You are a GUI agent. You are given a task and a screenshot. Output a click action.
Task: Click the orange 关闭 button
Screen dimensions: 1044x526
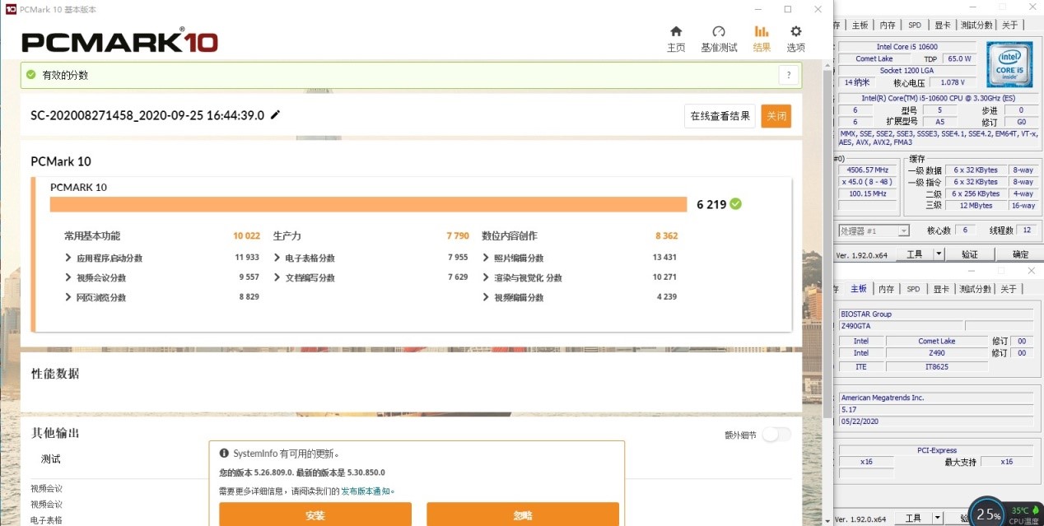(776, 116)
